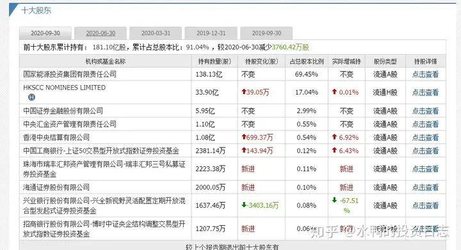This screenshot has width=461, height=250.
Task: Click the 3760.42万股 decrease figure in summary
Action: coord(290,47)
